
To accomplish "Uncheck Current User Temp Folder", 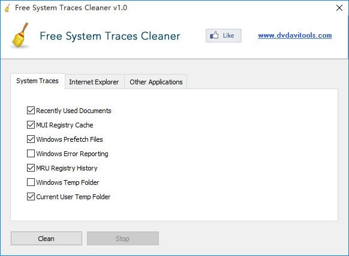I will 31,197.
